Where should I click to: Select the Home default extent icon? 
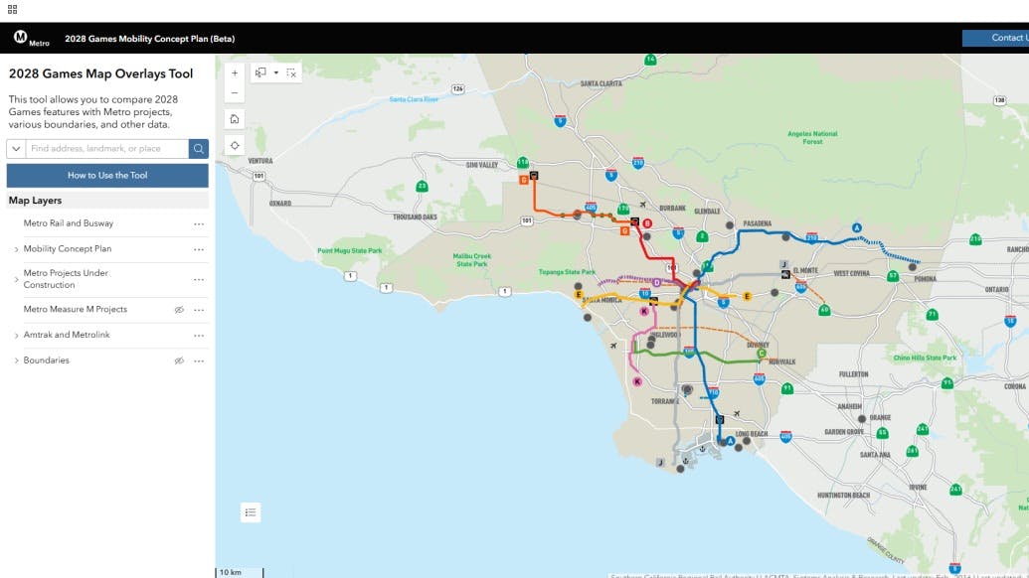(x=235, y=116)
